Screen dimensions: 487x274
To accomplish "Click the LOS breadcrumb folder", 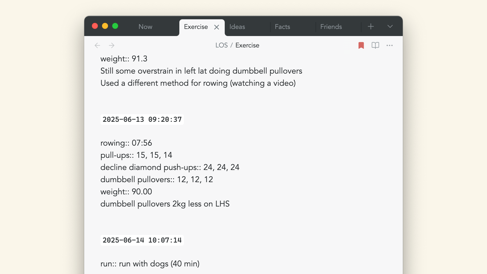I will (221, 45).
